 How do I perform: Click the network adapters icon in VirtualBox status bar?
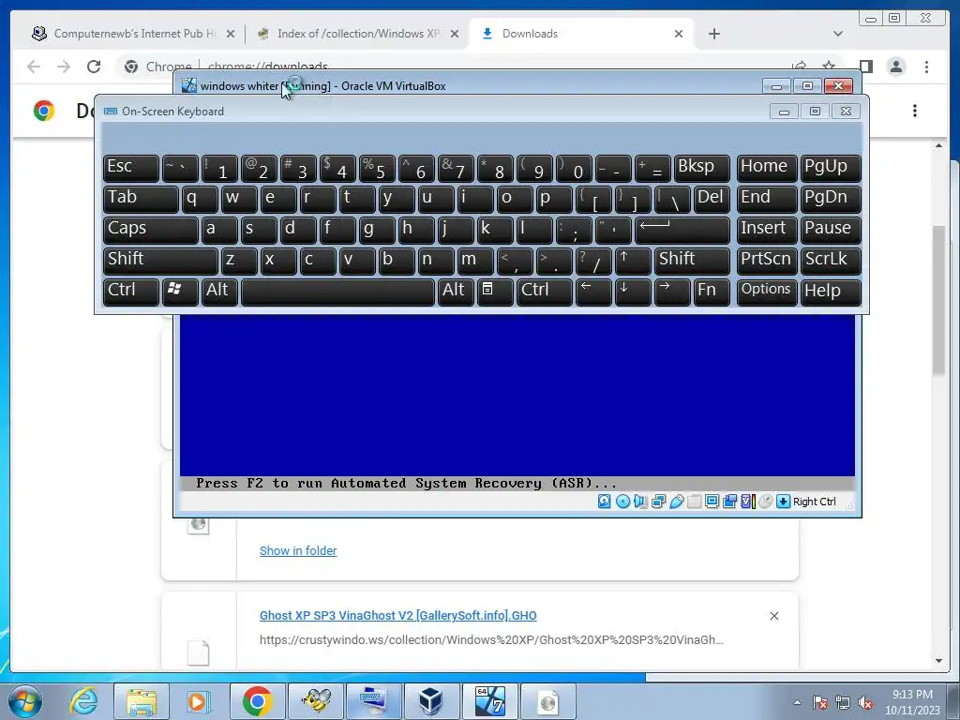658,502
